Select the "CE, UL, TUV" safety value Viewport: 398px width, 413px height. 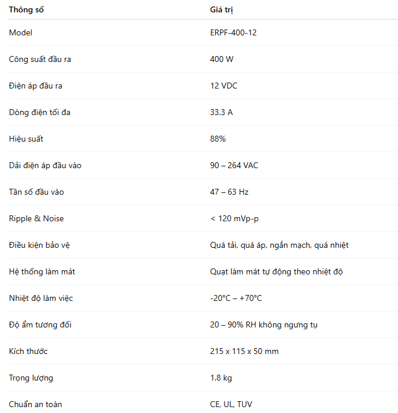231,404
